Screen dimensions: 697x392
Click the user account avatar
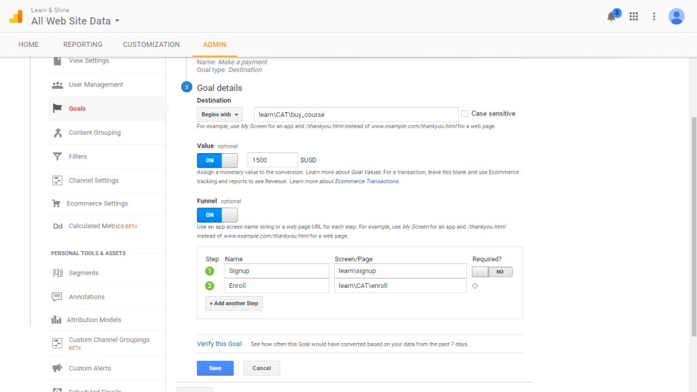(676, 16)
